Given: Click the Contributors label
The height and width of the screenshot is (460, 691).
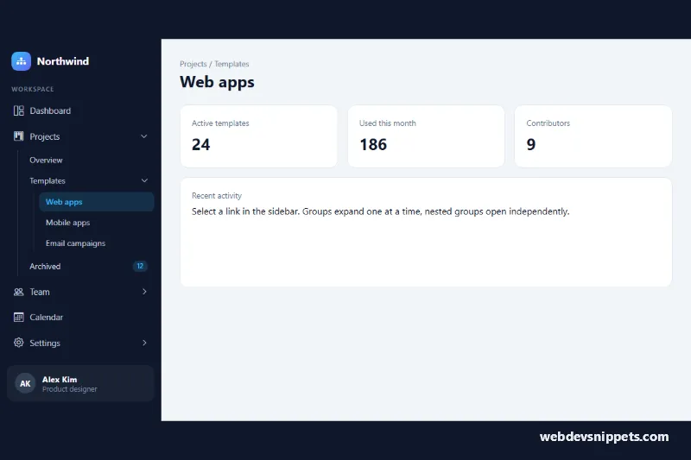Looking at the screenshot, I should click(548, 123).
